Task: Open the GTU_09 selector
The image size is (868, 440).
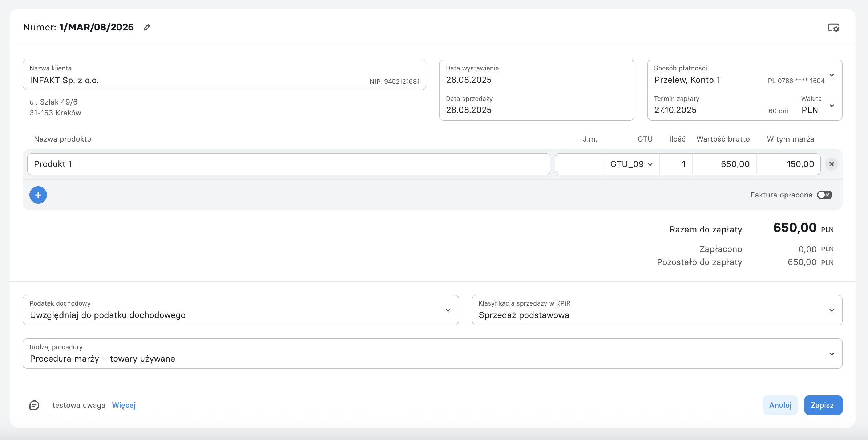Action: click(x=631, y=164)
